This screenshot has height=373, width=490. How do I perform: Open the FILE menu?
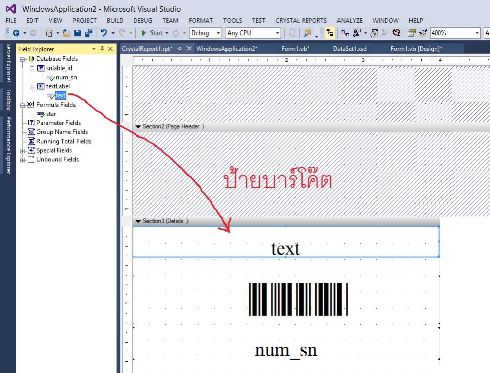click(11, 21)
